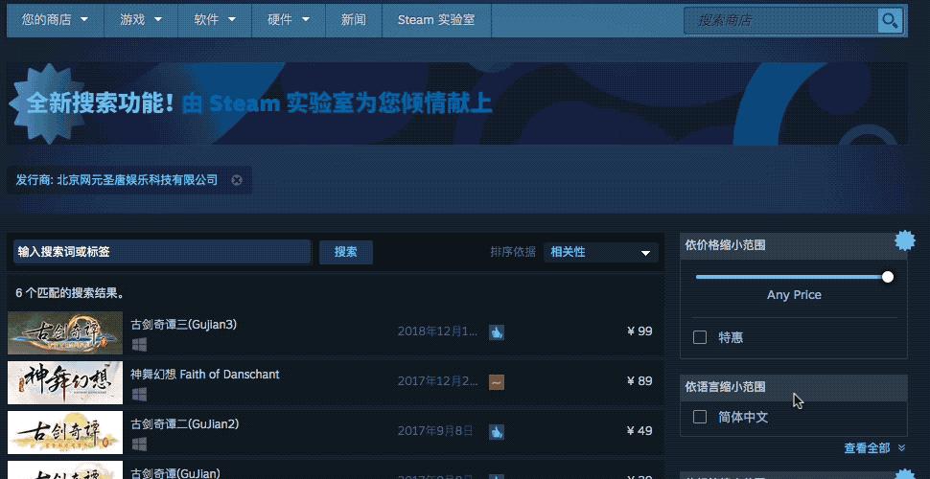This screenshot has height=479, width=930.
Task: Click the 古剑奇谭二 game thumbnail
Action: click(65, 432)
